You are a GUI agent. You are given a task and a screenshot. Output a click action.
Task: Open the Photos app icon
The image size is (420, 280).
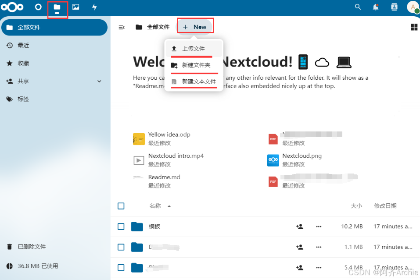76,7
